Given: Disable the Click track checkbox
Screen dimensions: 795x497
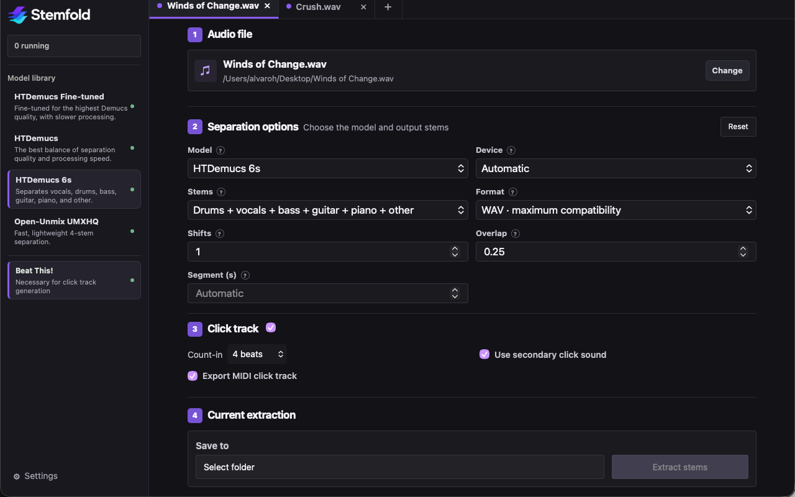Looking at the screenshot, I should (271, 327).
